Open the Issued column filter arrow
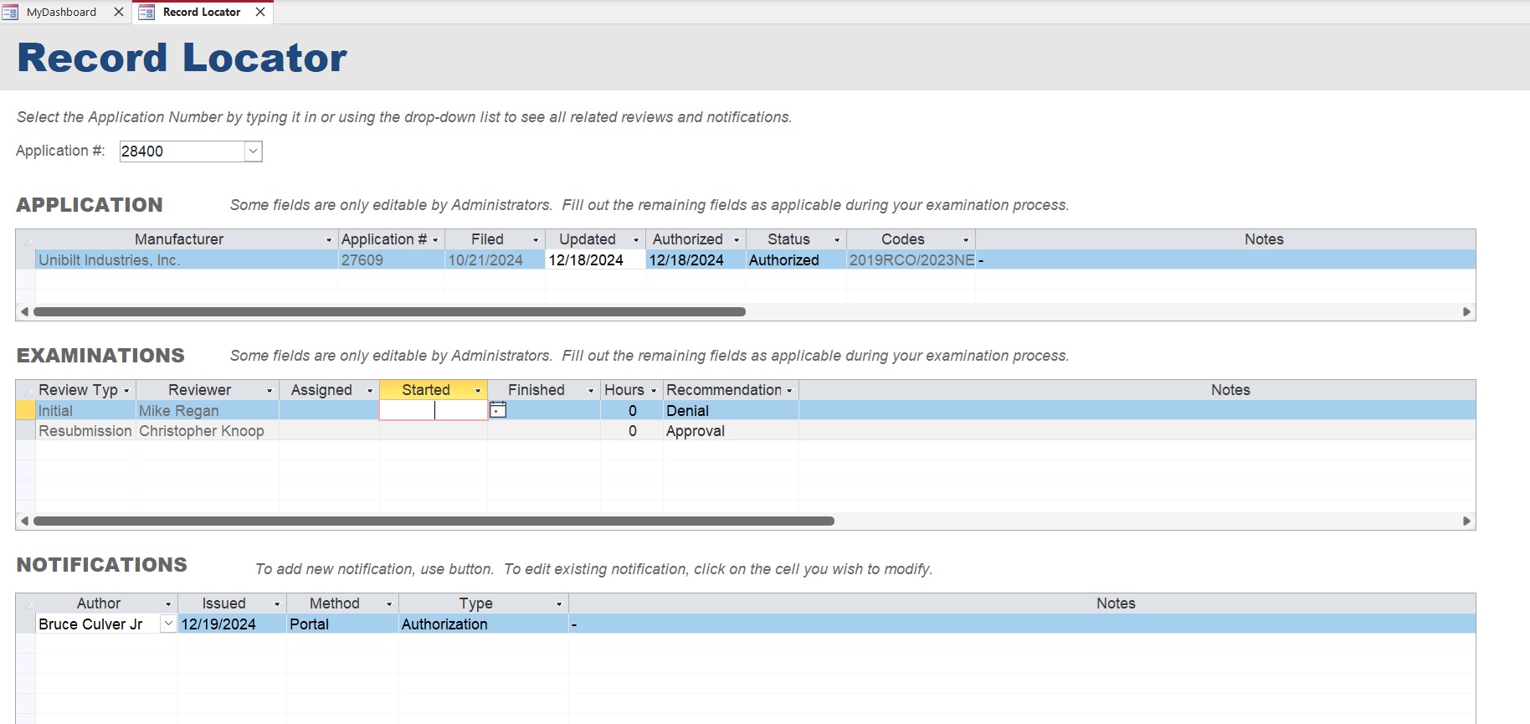 (277, 604)
